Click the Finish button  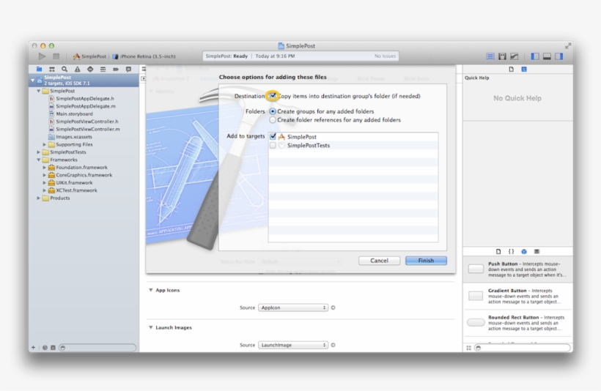[427, 261]
